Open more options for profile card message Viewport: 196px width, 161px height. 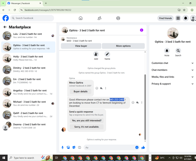[105, 88]
